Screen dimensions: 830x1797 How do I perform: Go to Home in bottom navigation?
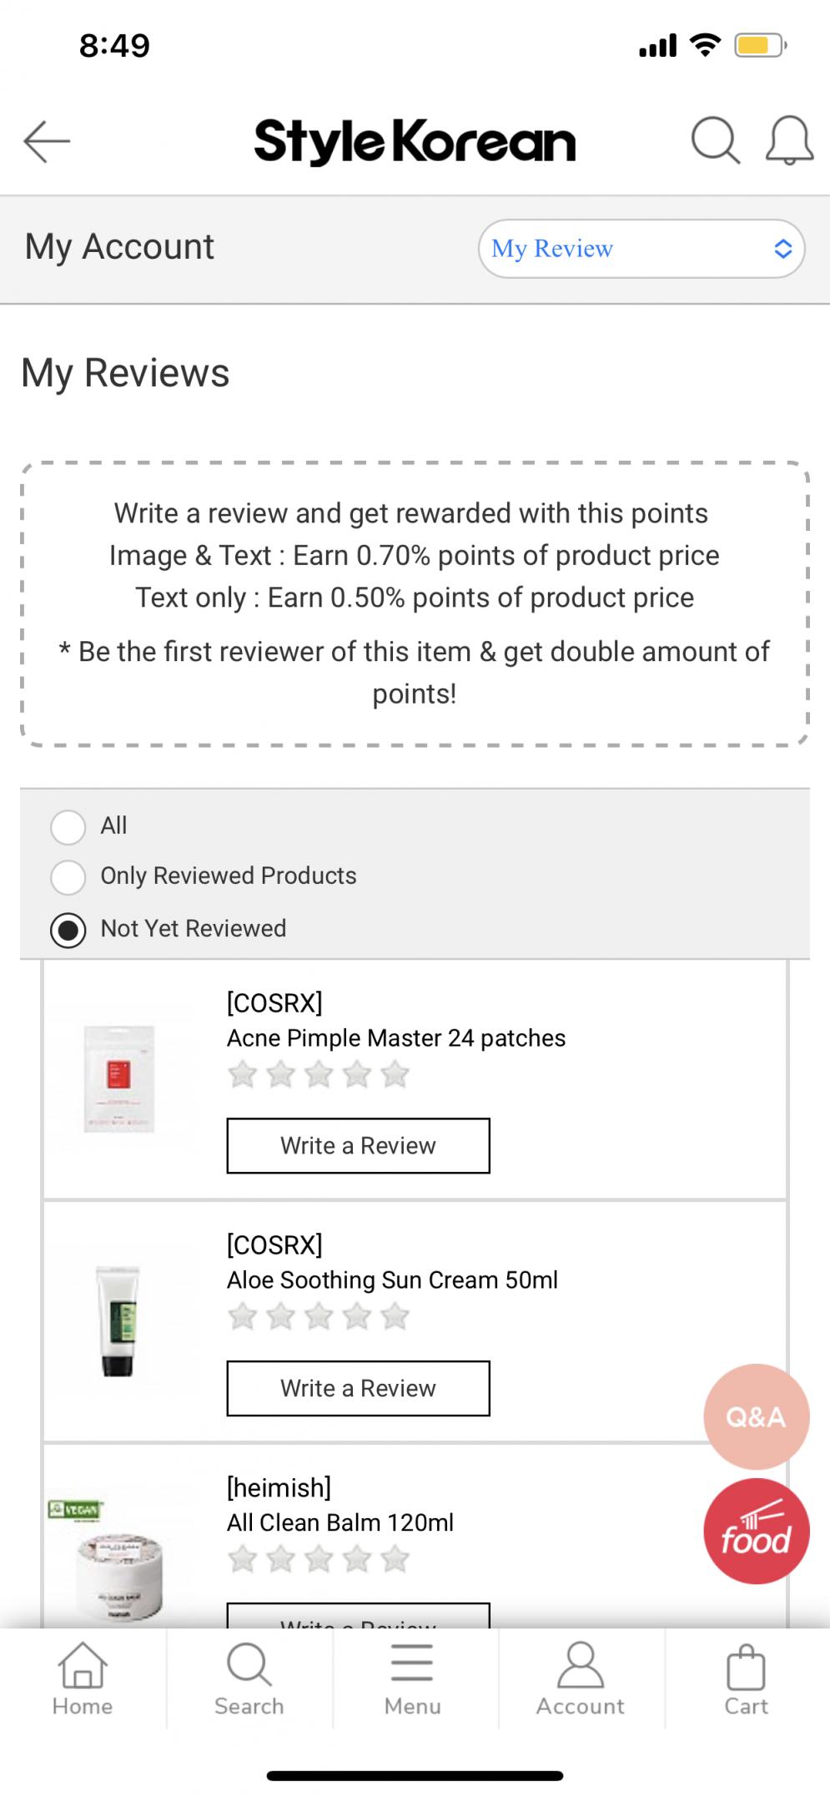[83, 1678]
